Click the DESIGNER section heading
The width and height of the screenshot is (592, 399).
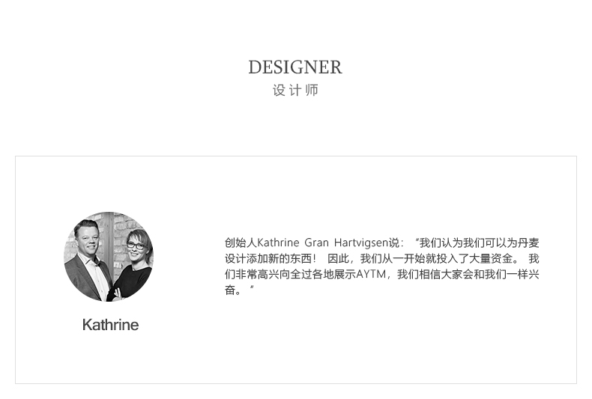pyautogui.click(x=295, y=67)
